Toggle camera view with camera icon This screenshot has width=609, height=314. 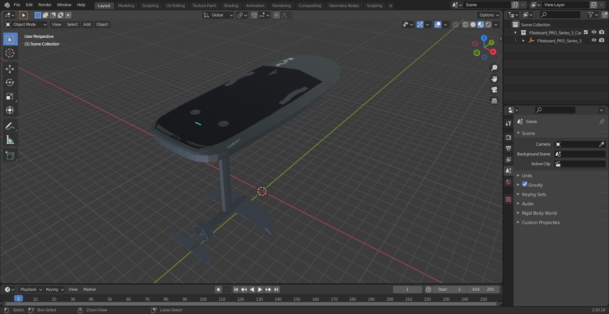click(494, 90)
